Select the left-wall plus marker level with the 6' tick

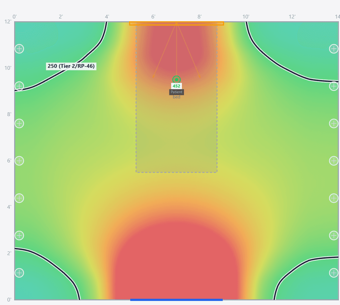pyautogui.click(x=19, y=161)
